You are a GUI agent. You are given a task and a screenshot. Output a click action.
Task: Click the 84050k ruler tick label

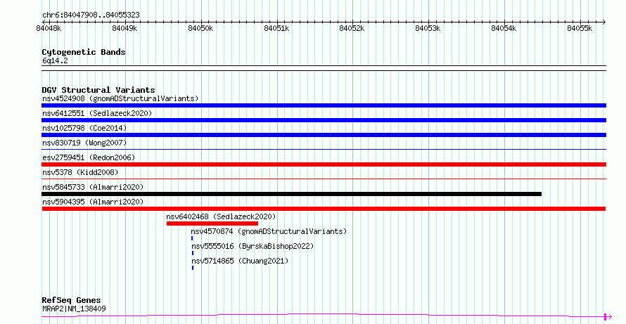[x=201, y=28]
